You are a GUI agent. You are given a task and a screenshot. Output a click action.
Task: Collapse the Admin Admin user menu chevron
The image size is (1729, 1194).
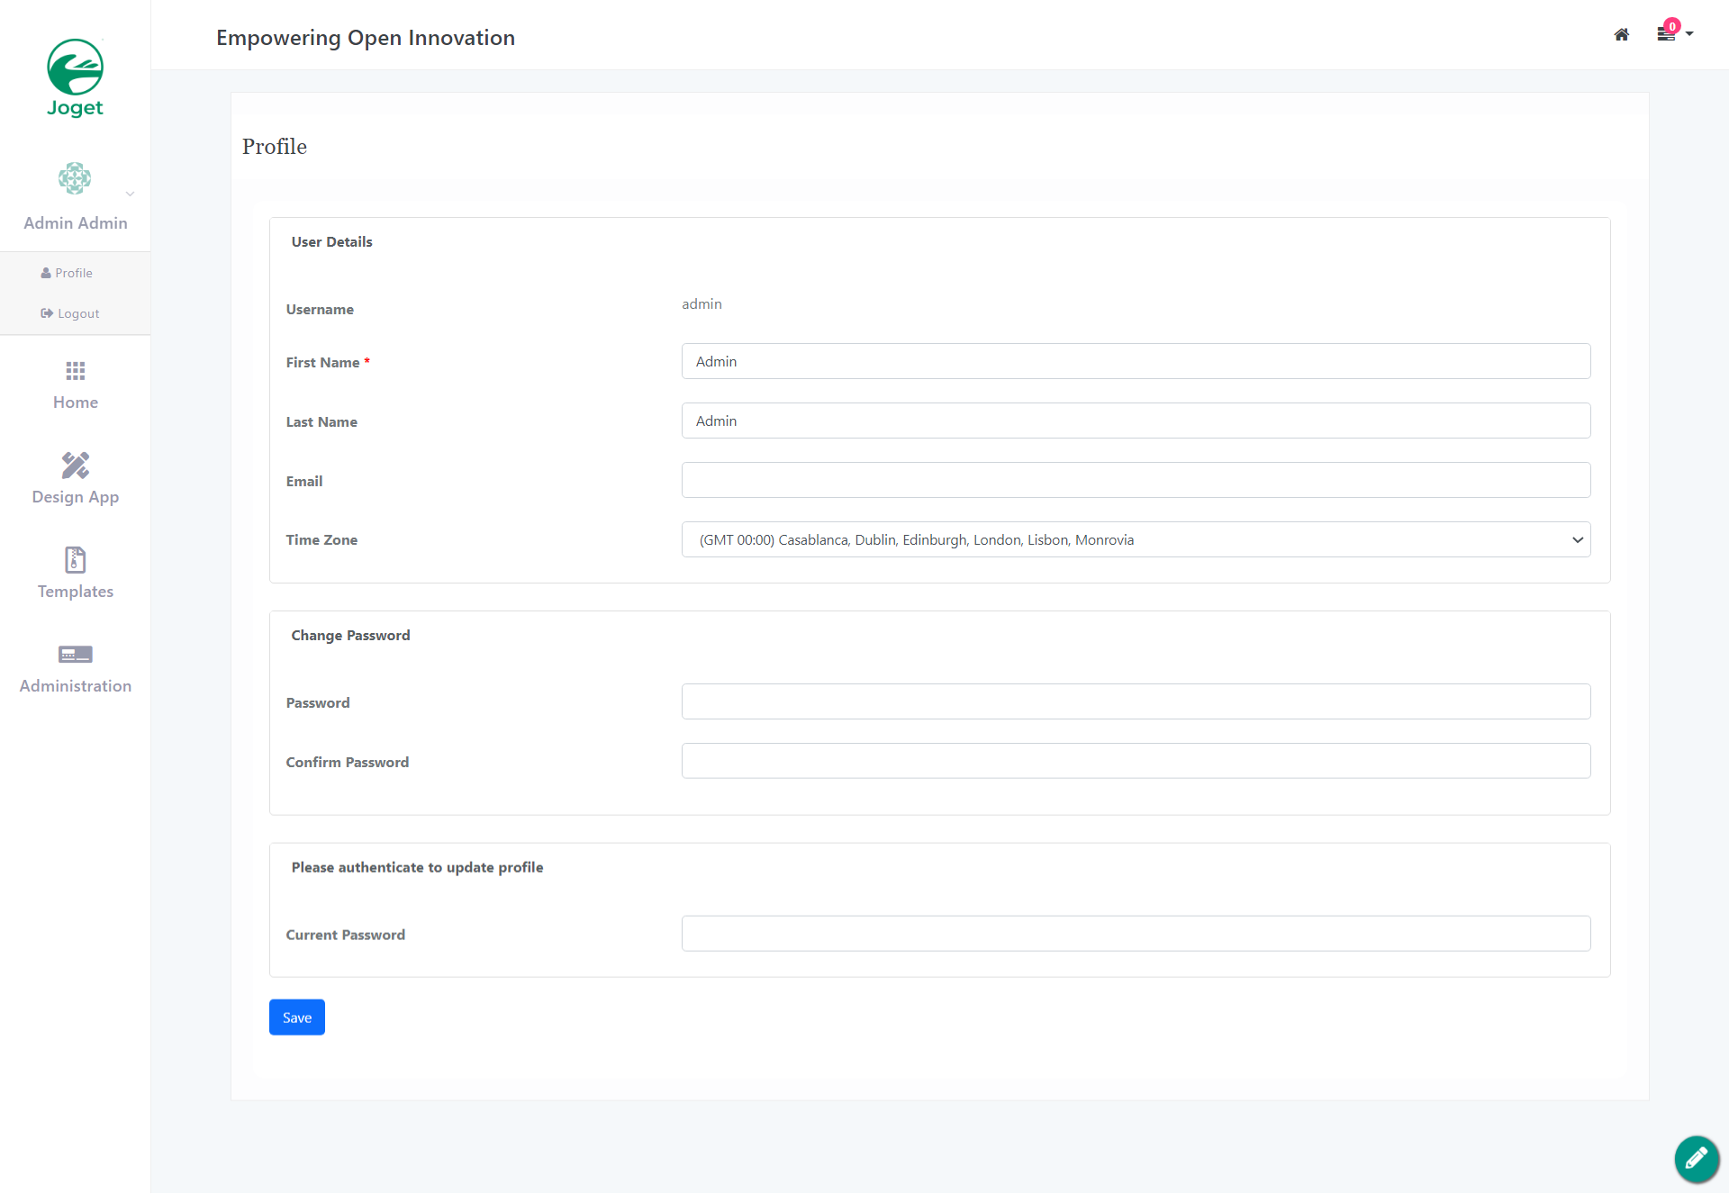[x=130, y=194]
